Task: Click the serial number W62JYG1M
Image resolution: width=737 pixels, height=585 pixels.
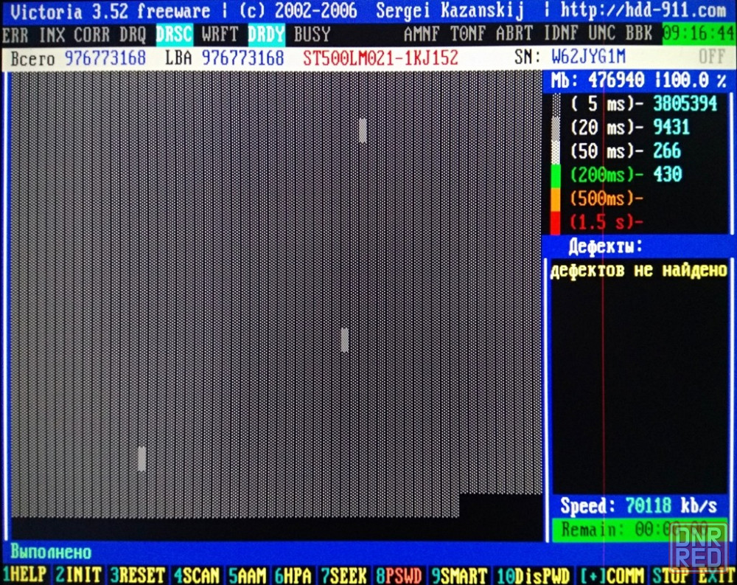Action: tap(588, 58)
